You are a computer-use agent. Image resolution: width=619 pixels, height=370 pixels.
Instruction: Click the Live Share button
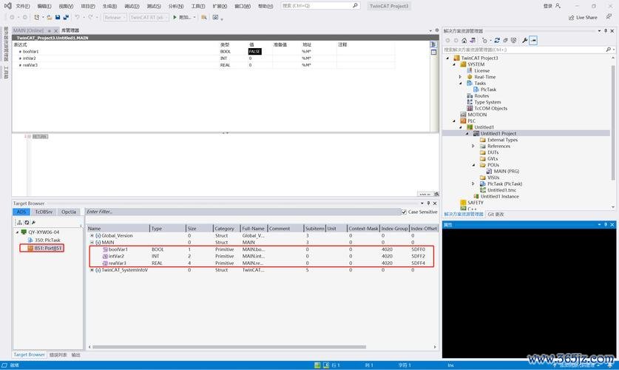click(583, 18)
